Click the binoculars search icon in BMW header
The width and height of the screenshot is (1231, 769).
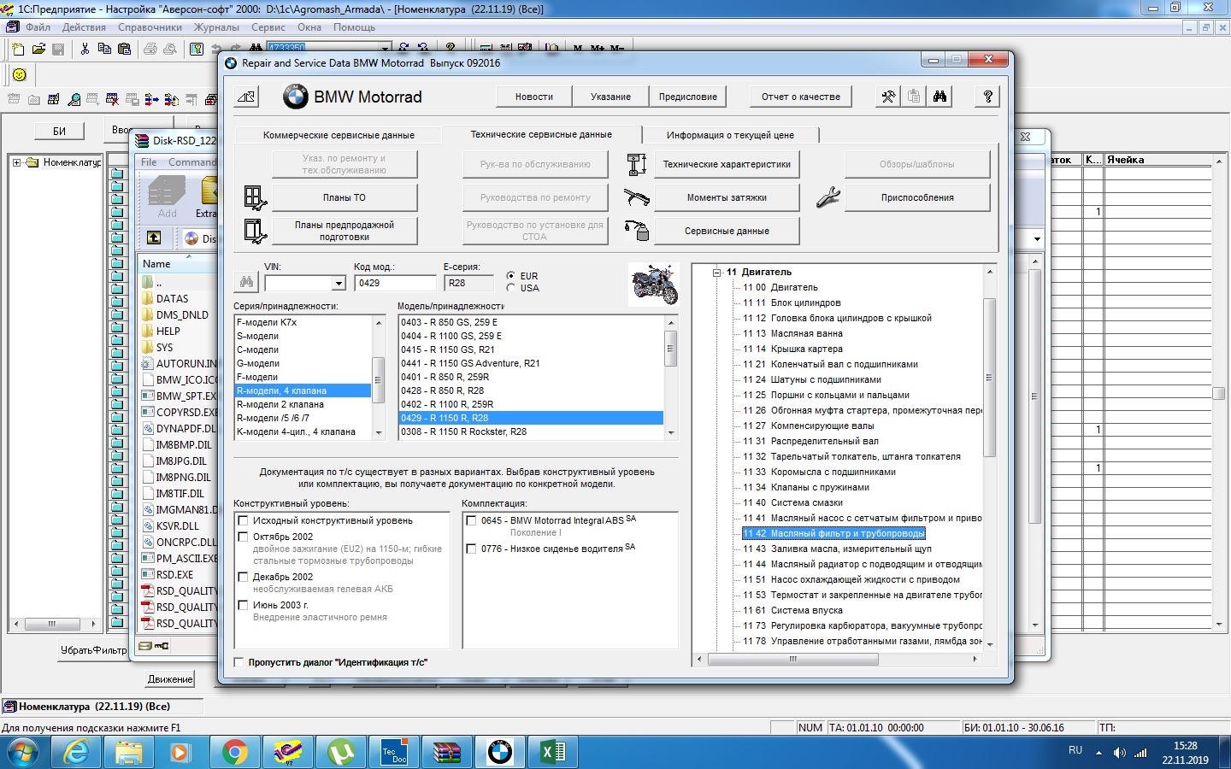click(x=939, y=97)
